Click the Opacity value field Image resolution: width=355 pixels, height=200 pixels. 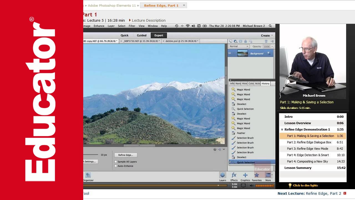[266, 46]
